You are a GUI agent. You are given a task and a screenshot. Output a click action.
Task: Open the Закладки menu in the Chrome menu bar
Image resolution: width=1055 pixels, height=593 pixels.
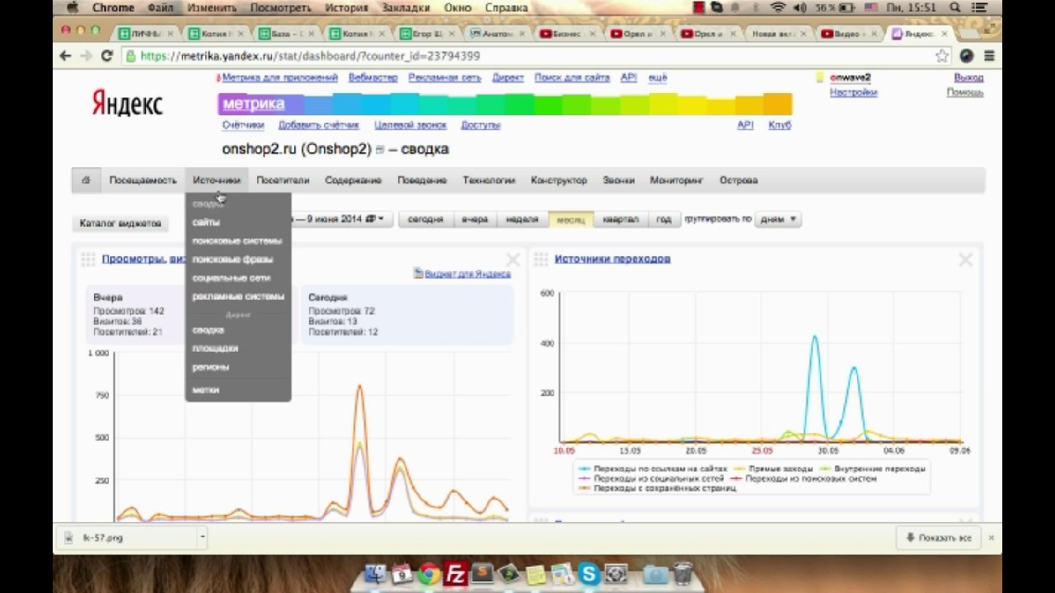point(406,7)
